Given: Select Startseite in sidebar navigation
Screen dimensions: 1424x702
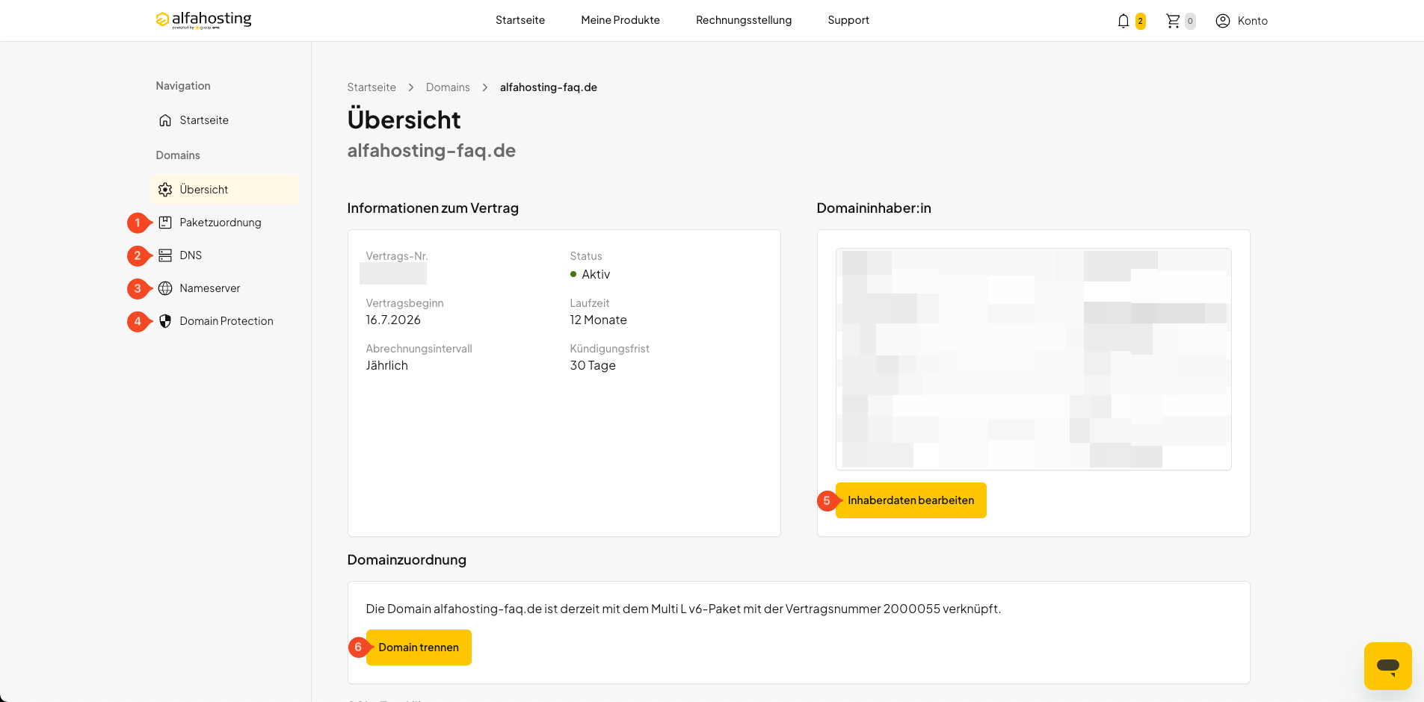Looking at the screenshot, I should pos(224,120).
